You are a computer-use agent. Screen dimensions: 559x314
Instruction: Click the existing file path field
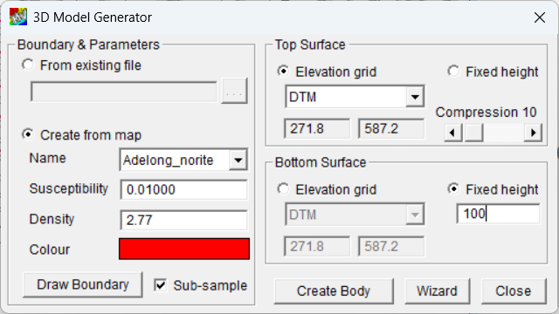pyautogui.click(x=124, y=92)
